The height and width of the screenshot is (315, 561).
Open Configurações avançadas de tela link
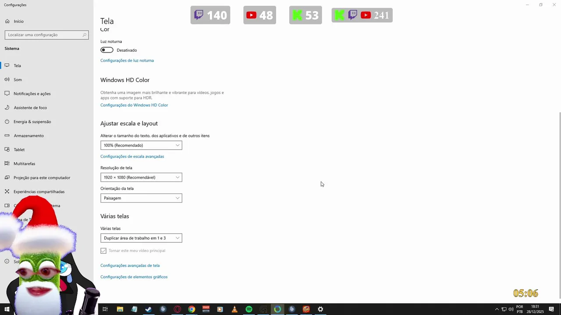pos(130,266)
